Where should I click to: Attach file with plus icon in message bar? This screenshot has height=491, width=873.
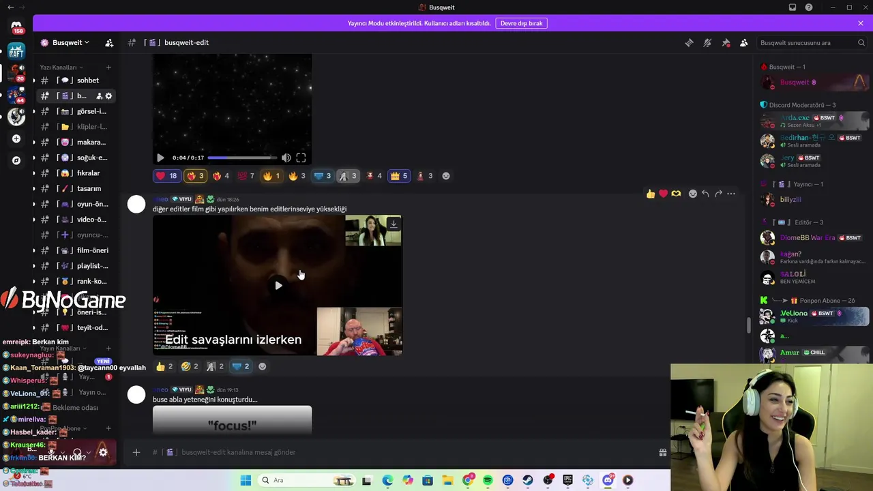[x=136, y=452]
